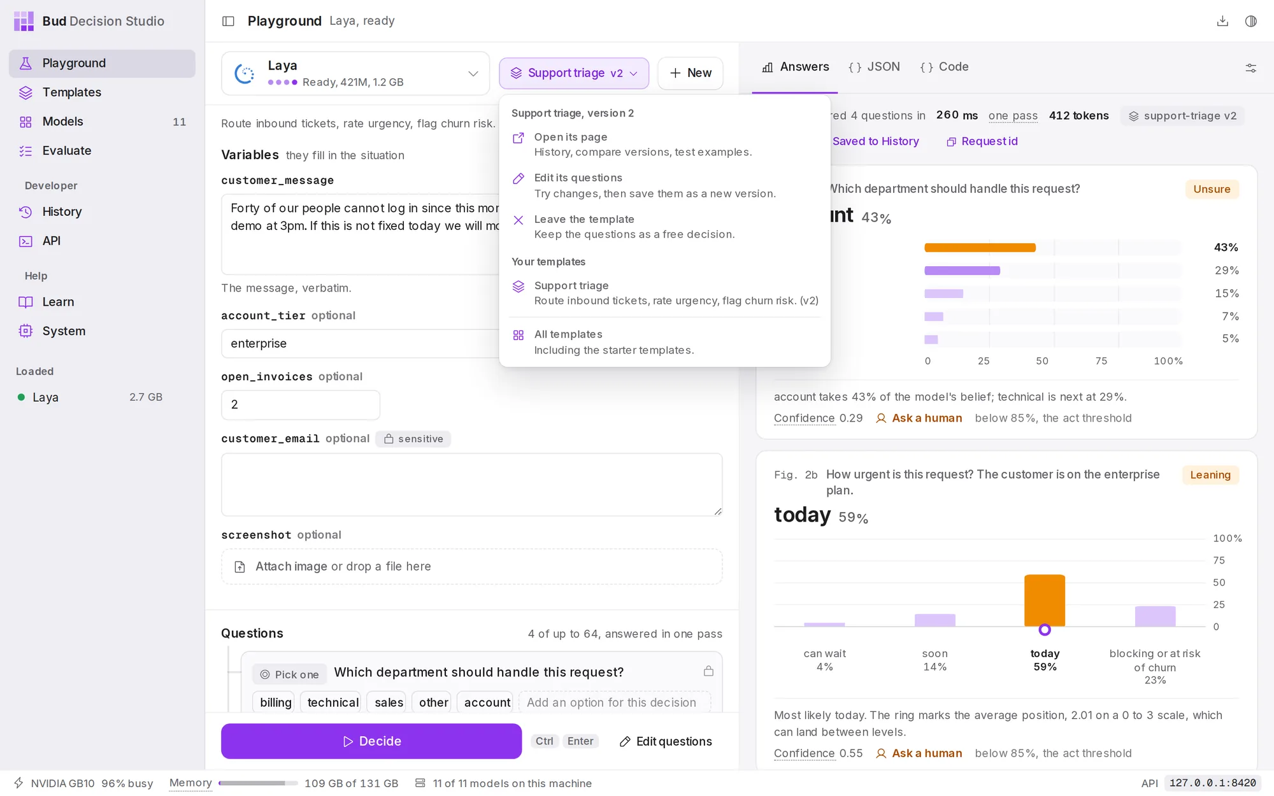Open System in the sidebar
The image size is (1274, 796).
(x=102, y=332)
